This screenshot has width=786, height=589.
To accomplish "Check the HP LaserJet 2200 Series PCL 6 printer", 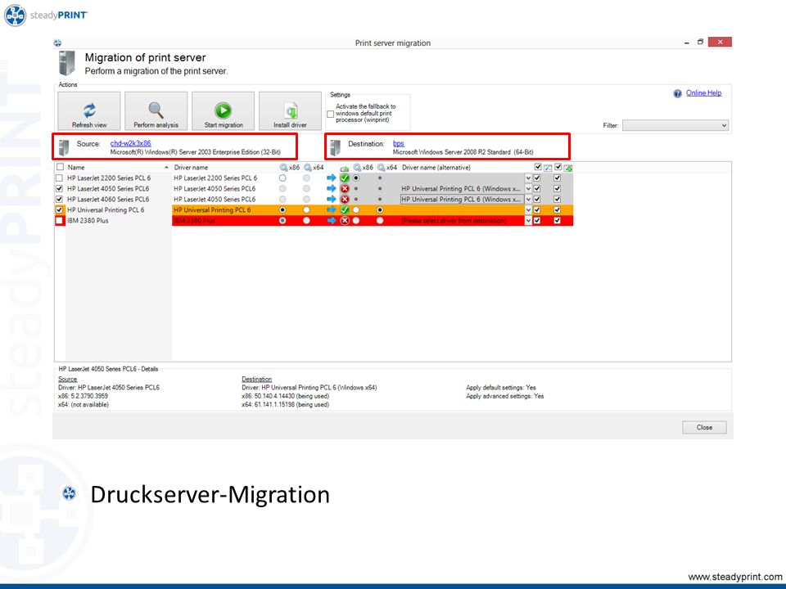I will click(60, 178).
